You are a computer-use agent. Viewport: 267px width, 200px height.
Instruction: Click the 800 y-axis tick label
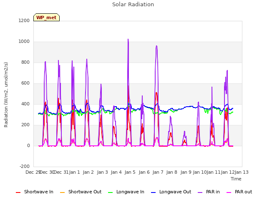tap(25, 62)
